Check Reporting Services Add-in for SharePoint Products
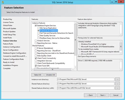This screenshot has width=125, height=100. pyautogui.click(x=36, y=53)
